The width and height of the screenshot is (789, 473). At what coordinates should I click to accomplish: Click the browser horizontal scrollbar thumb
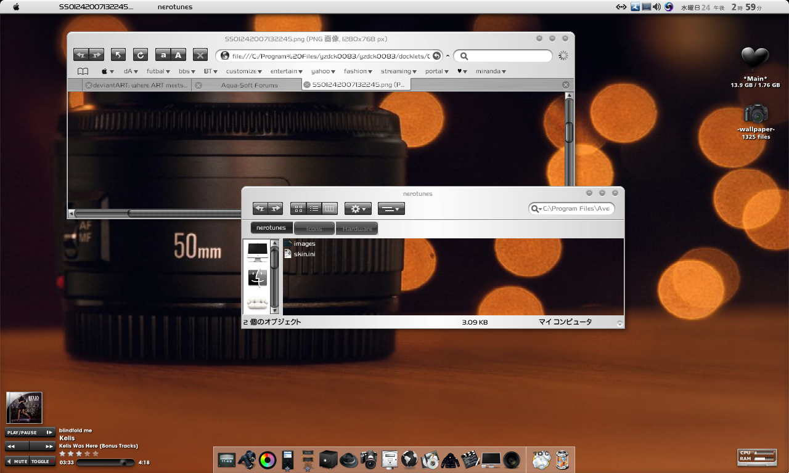click(185, 213)
